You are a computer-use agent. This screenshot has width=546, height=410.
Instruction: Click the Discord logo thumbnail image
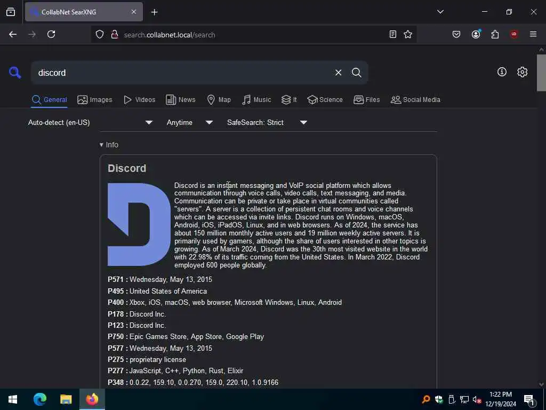(139, 225)
